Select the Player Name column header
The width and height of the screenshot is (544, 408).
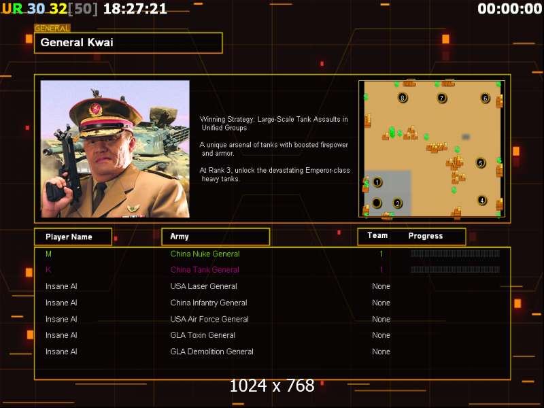(73, 237)
